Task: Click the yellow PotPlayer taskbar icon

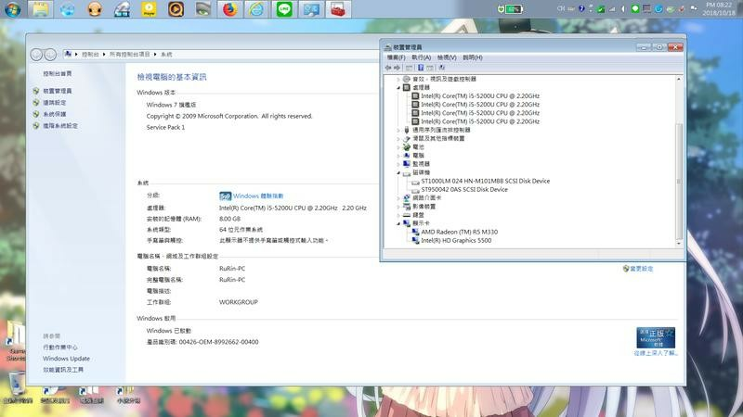Action: point(149,9)
